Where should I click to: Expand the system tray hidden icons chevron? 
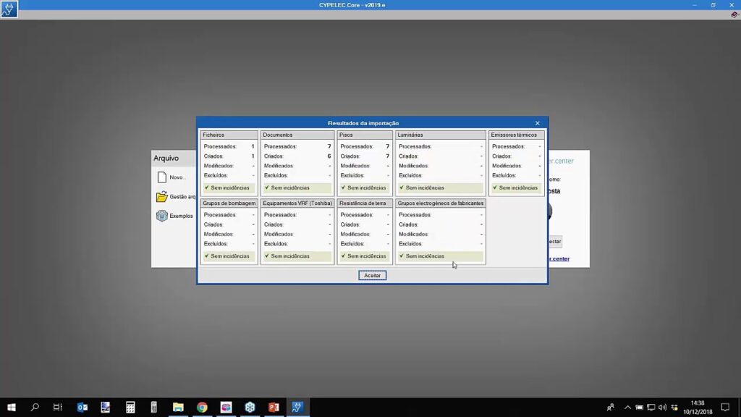pos(627,408)
